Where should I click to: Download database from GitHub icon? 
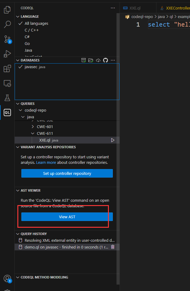click(x=106, y=60)
